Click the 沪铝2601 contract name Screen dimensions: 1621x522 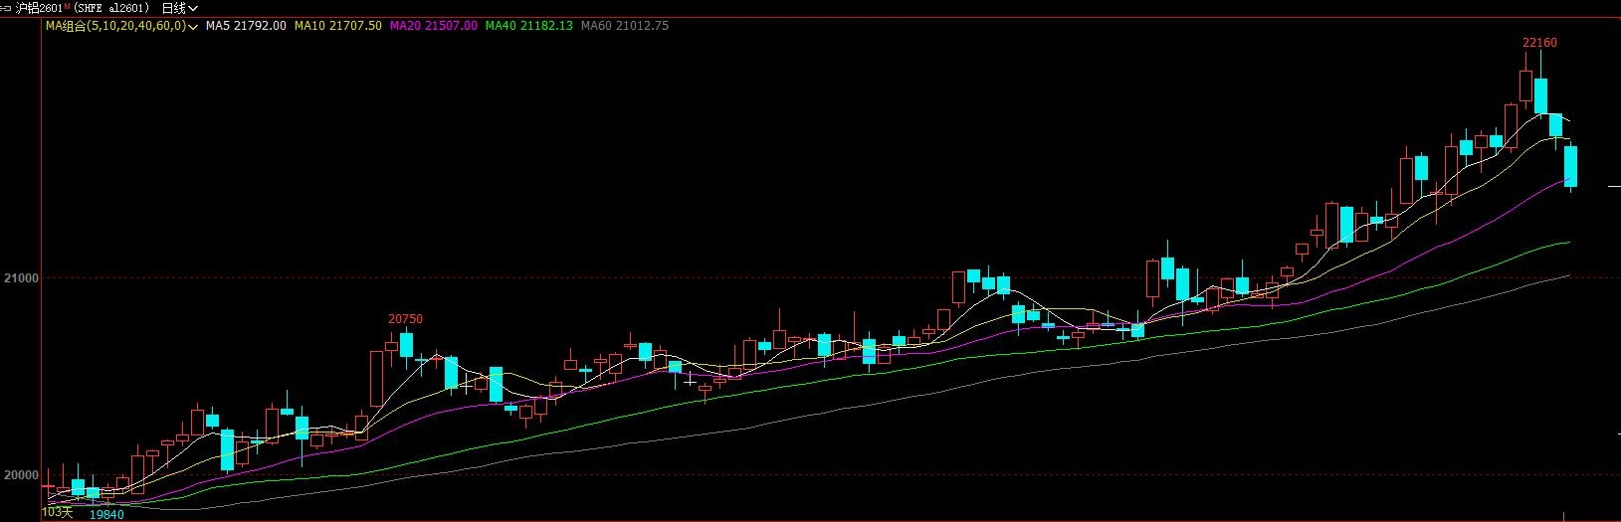pos(38,8)
